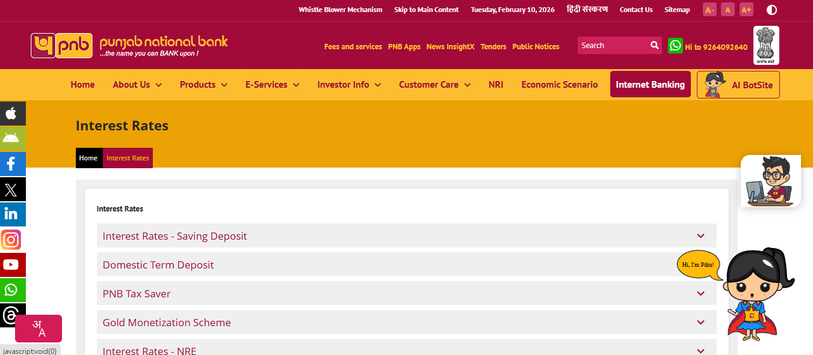Select the X (Twitter) sidebar icon
Image resolution: width=813 pixels, height=355 pixels.
pyautogui.click(x=13, y=189)
